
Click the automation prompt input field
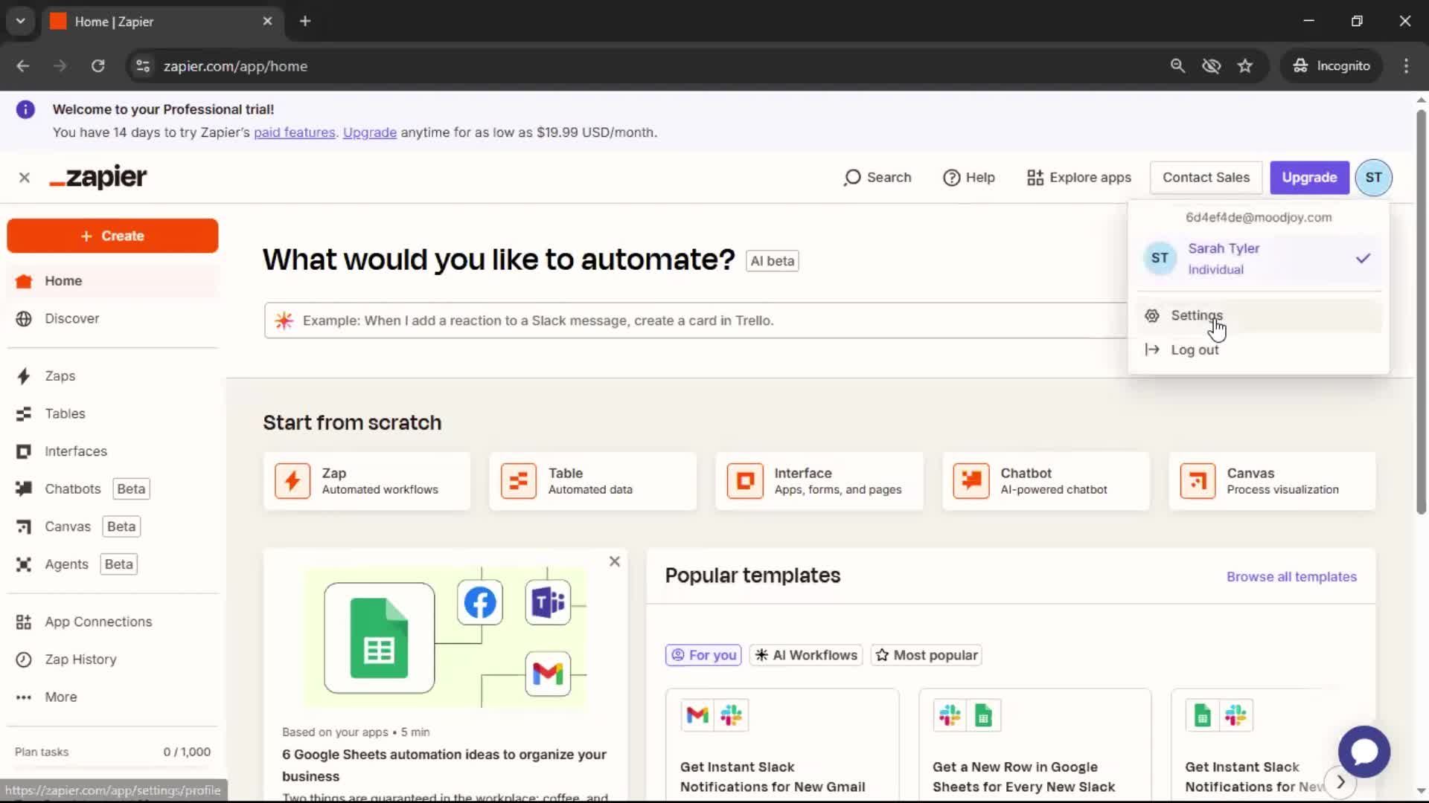[696, 320]
